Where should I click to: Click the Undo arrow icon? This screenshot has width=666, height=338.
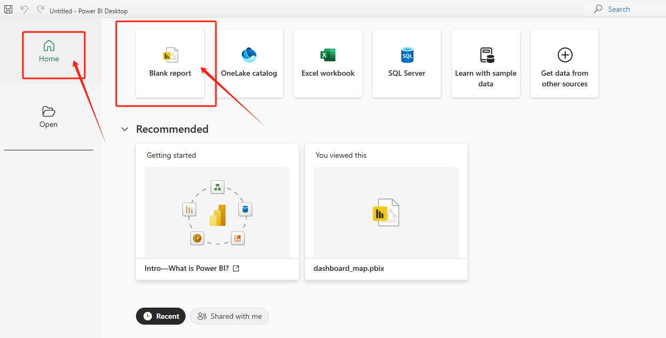25,10
